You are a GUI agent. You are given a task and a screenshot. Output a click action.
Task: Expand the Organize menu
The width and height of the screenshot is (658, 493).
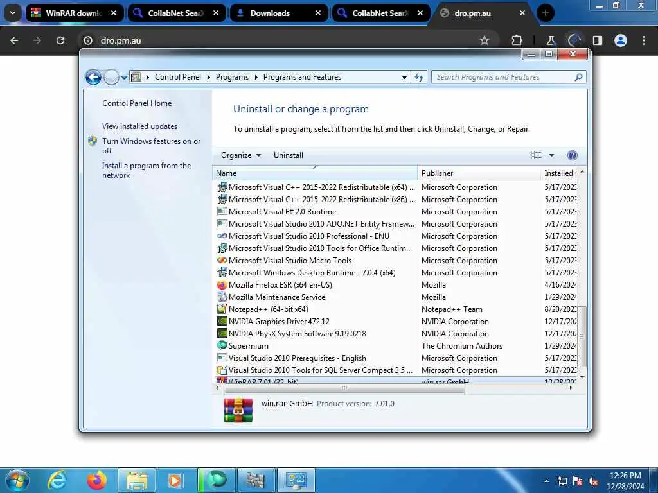pyautogui.click(x=241, y=155)
